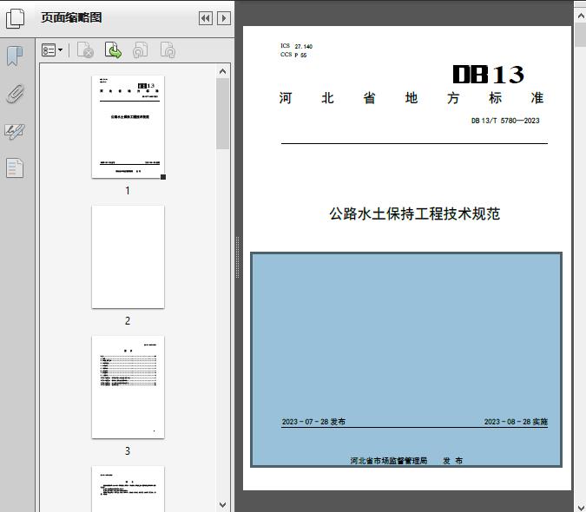Click the ICS 27.140 code text
The width and height of the screenshot is (586, 512).
[x=296, y=46]
